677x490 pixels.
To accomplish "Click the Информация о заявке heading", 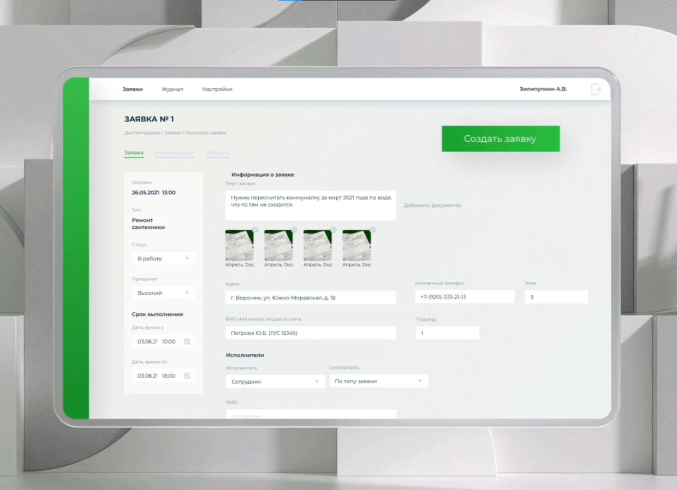I will coord(263,174).
